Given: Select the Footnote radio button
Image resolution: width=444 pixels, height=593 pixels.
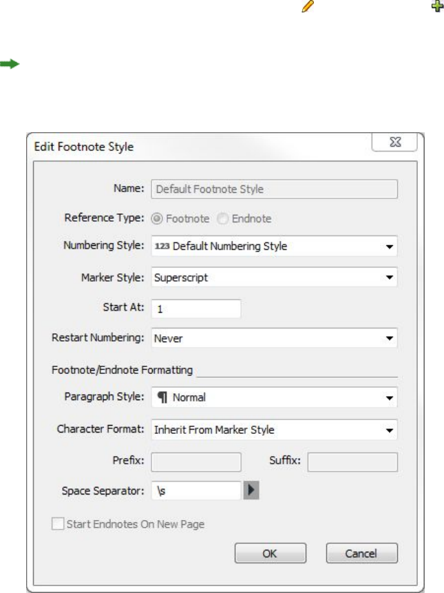Looking at the screenshot, I should [x=156, y=218].
